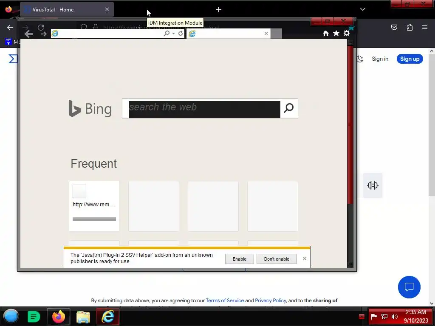435x326 pixels.
Task: Click the IE address bar search magnifier
Action: pos(167,33)
